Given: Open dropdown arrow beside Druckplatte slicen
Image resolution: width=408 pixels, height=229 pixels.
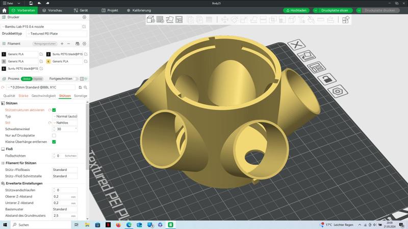Looking at the screenshot, I should point(316,10).
